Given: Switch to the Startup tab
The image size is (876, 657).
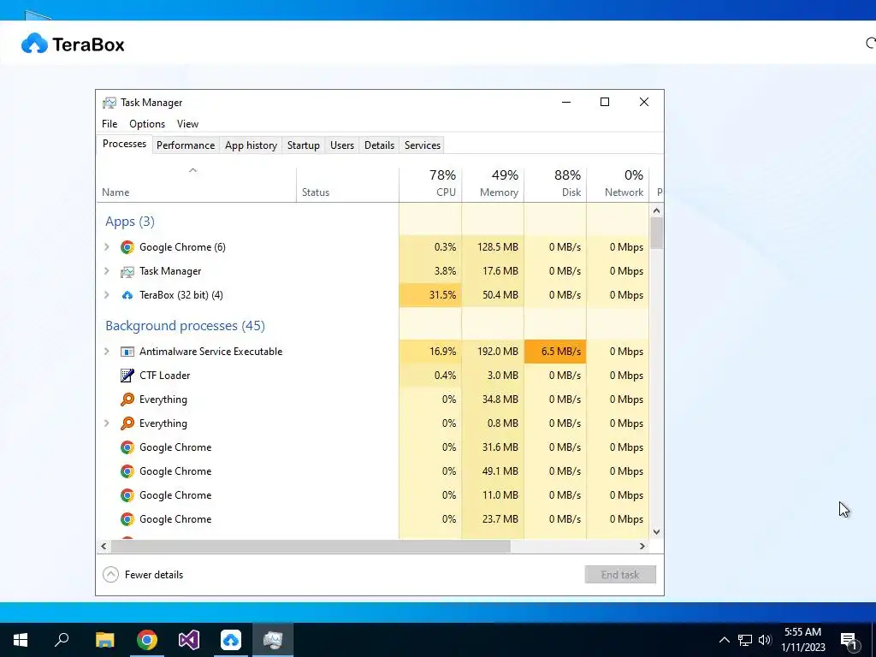Looking at the screenshot, I should pyautogui.click(x=304, y=145).
